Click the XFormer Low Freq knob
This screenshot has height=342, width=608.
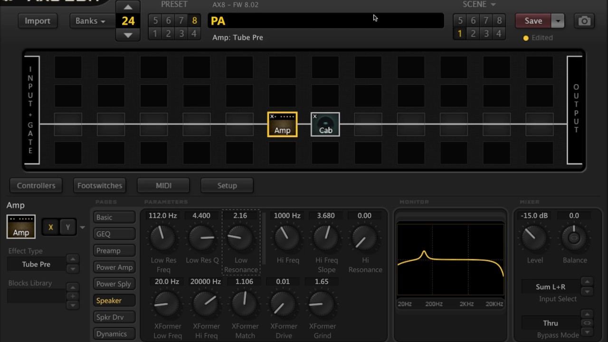point(167,304)
